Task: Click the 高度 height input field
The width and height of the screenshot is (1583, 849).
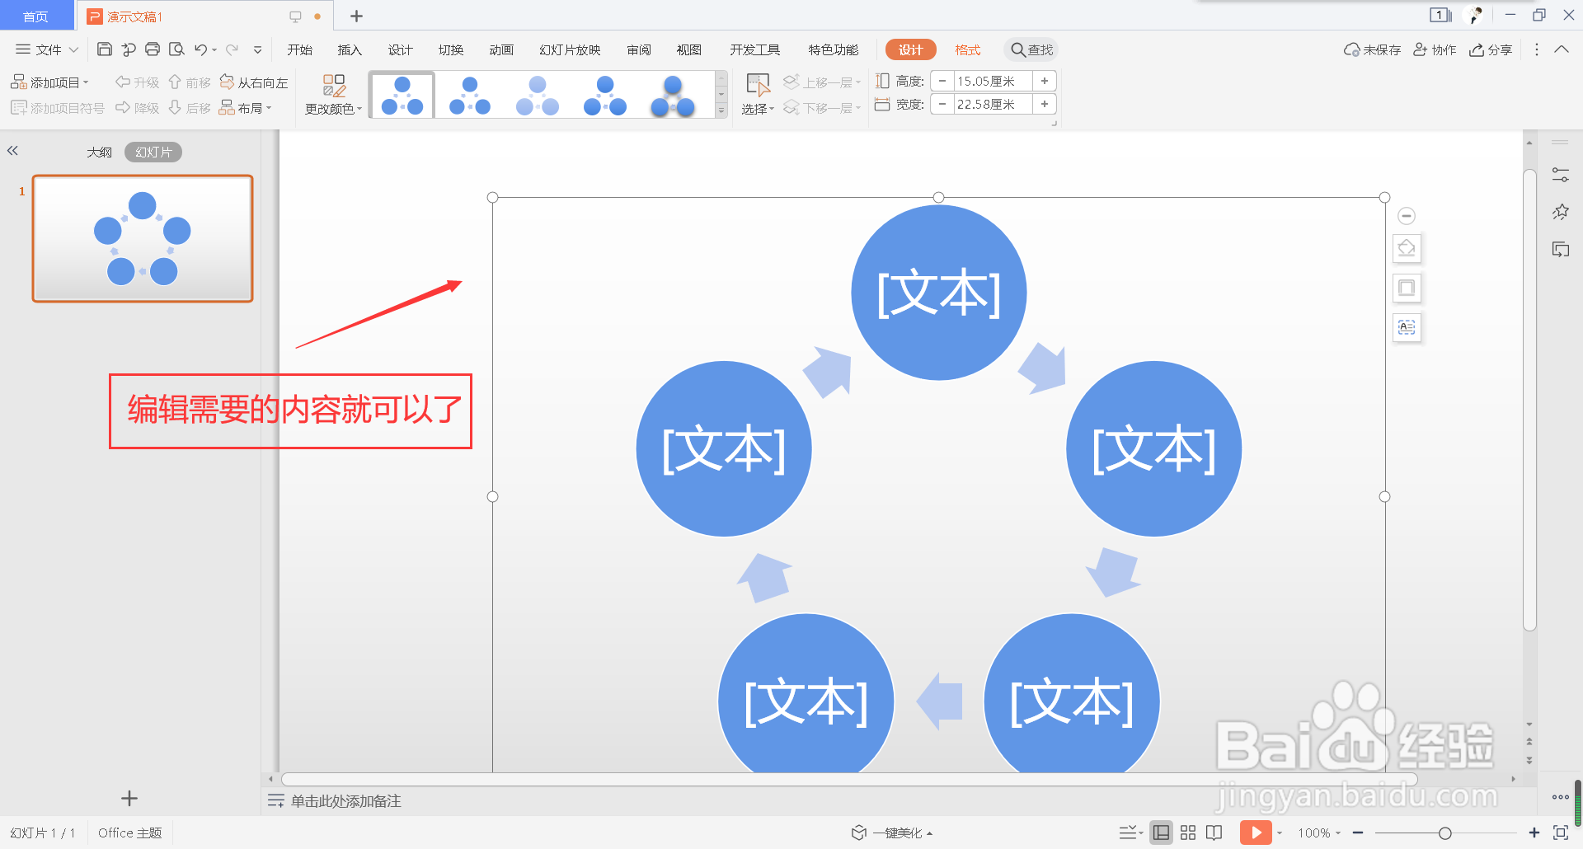Action: coord(993,81)
